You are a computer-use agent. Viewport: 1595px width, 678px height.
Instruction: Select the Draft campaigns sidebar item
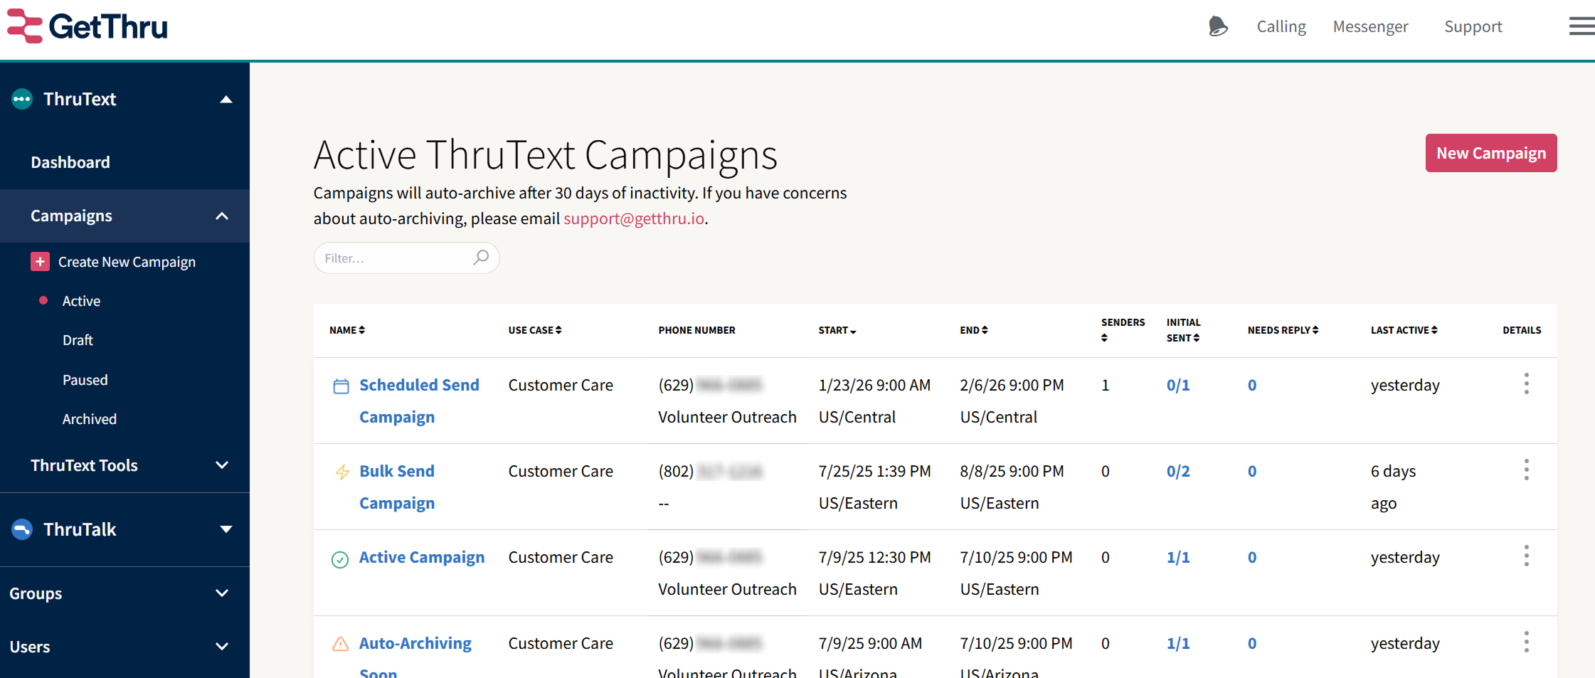[x=78, y=340]
